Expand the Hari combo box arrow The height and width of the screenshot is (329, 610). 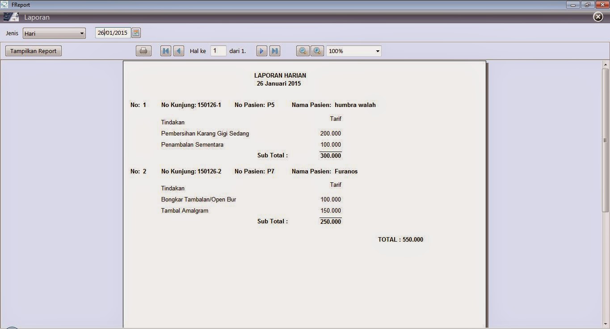[x=82, y=33]
